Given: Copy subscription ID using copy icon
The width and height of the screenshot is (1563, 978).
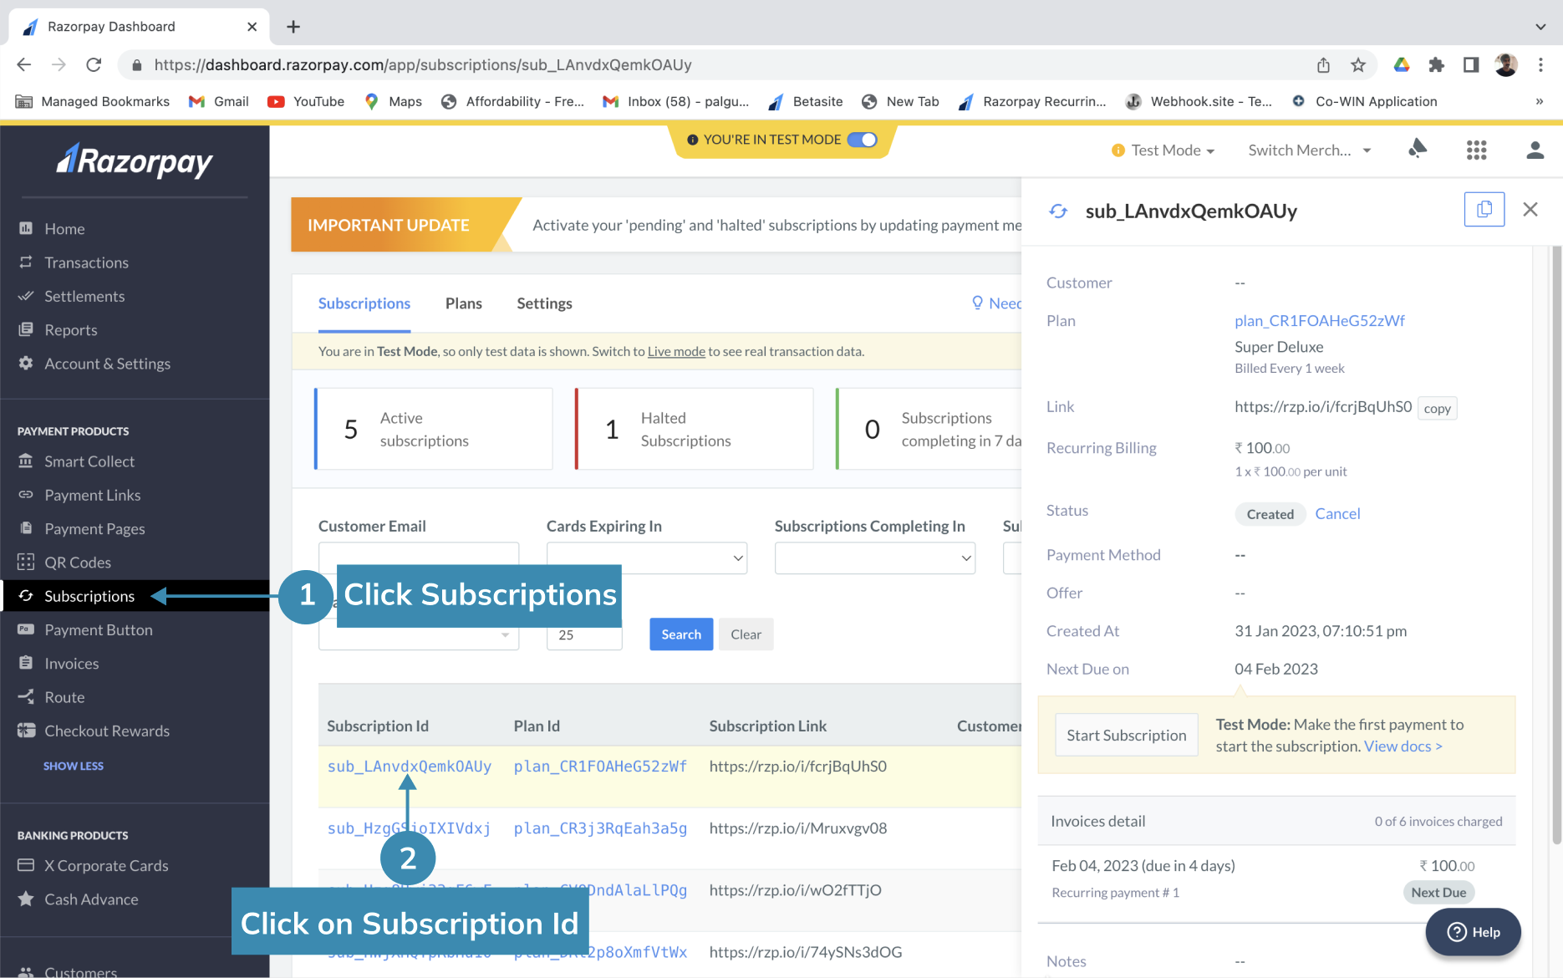Looking at the screenshot, I should click(x=1484, y=209).
